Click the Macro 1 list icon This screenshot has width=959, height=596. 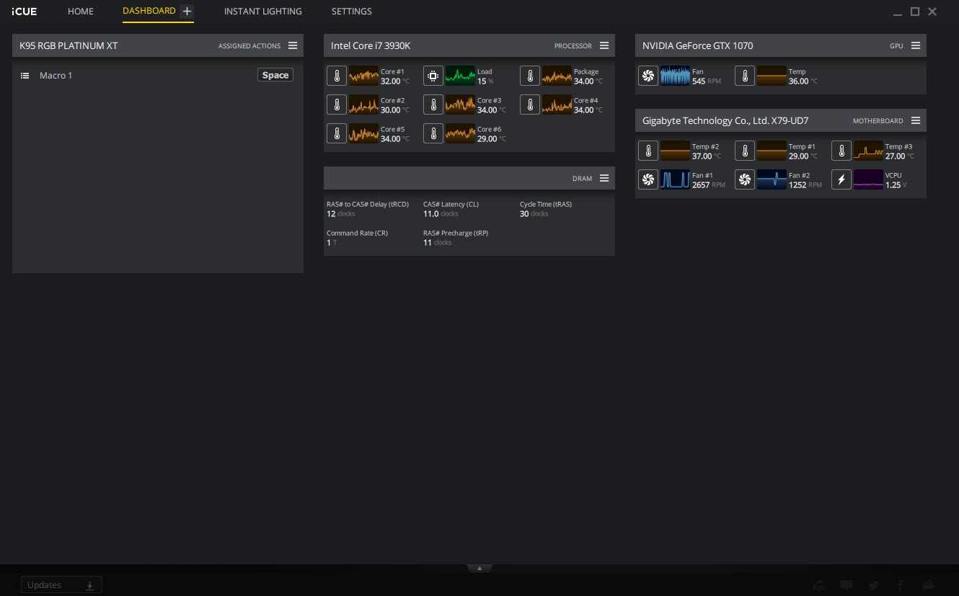tap(25, 76)
